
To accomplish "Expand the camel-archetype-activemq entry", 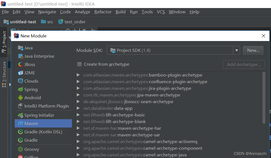I will (78, 141).
